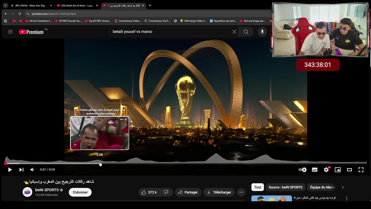Image resolution: width=371 pixels, height=209 pixels.
Task: Like the video with 572 k
Action: pos(149,192)
